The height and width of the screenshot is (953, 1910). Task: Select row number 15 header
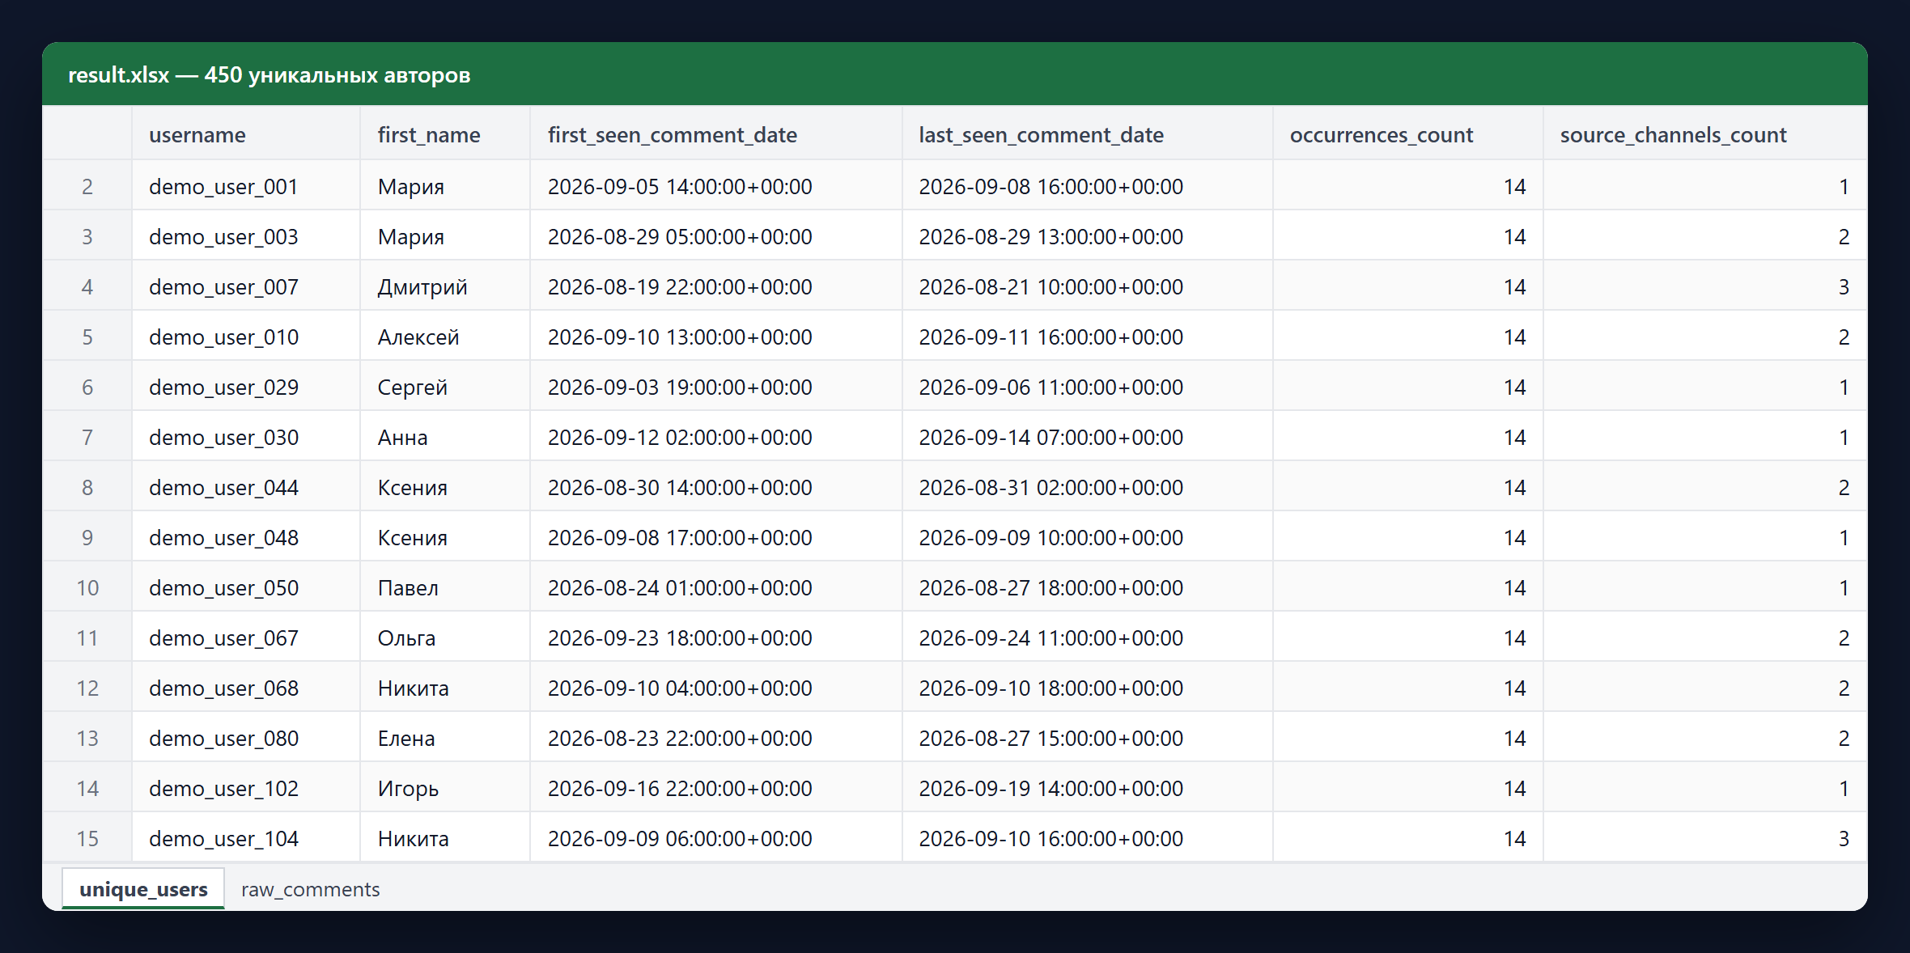87,838
